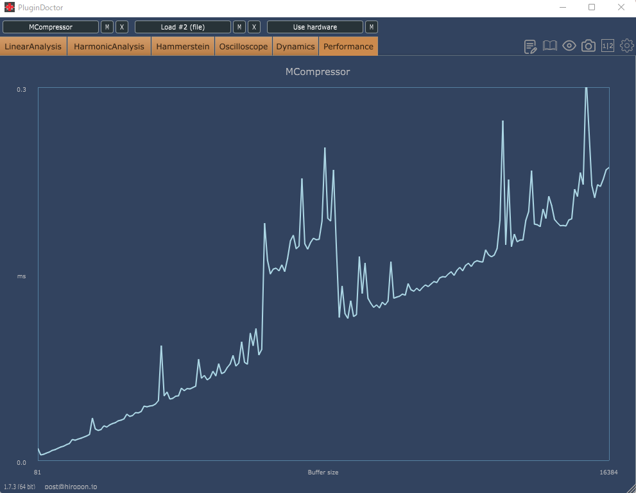Click the M button beside MCompressor
The width and height of the screenshot is (636, 493).
[x=107, y=27]
